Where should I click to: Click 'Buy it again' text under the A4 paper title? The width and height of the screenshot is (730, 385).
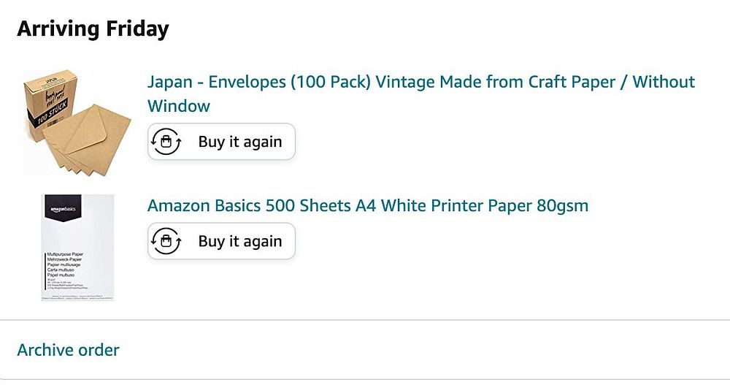coord(239,241)
